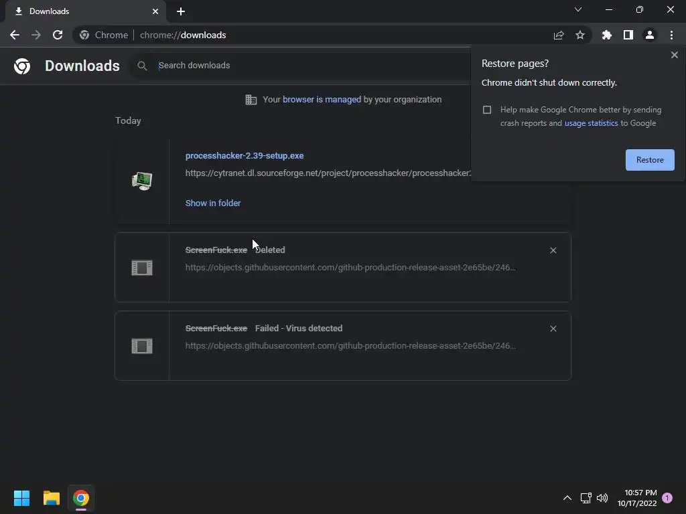Image resolution: width=686 pixels, height=514 pixels.
Task: Click the githubusercontent URL of Virus detected entry
Action: [x=350, y=346]
